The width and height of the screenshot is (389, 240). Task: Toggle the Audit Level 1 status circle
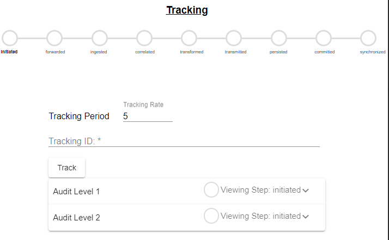coord(211,190)
